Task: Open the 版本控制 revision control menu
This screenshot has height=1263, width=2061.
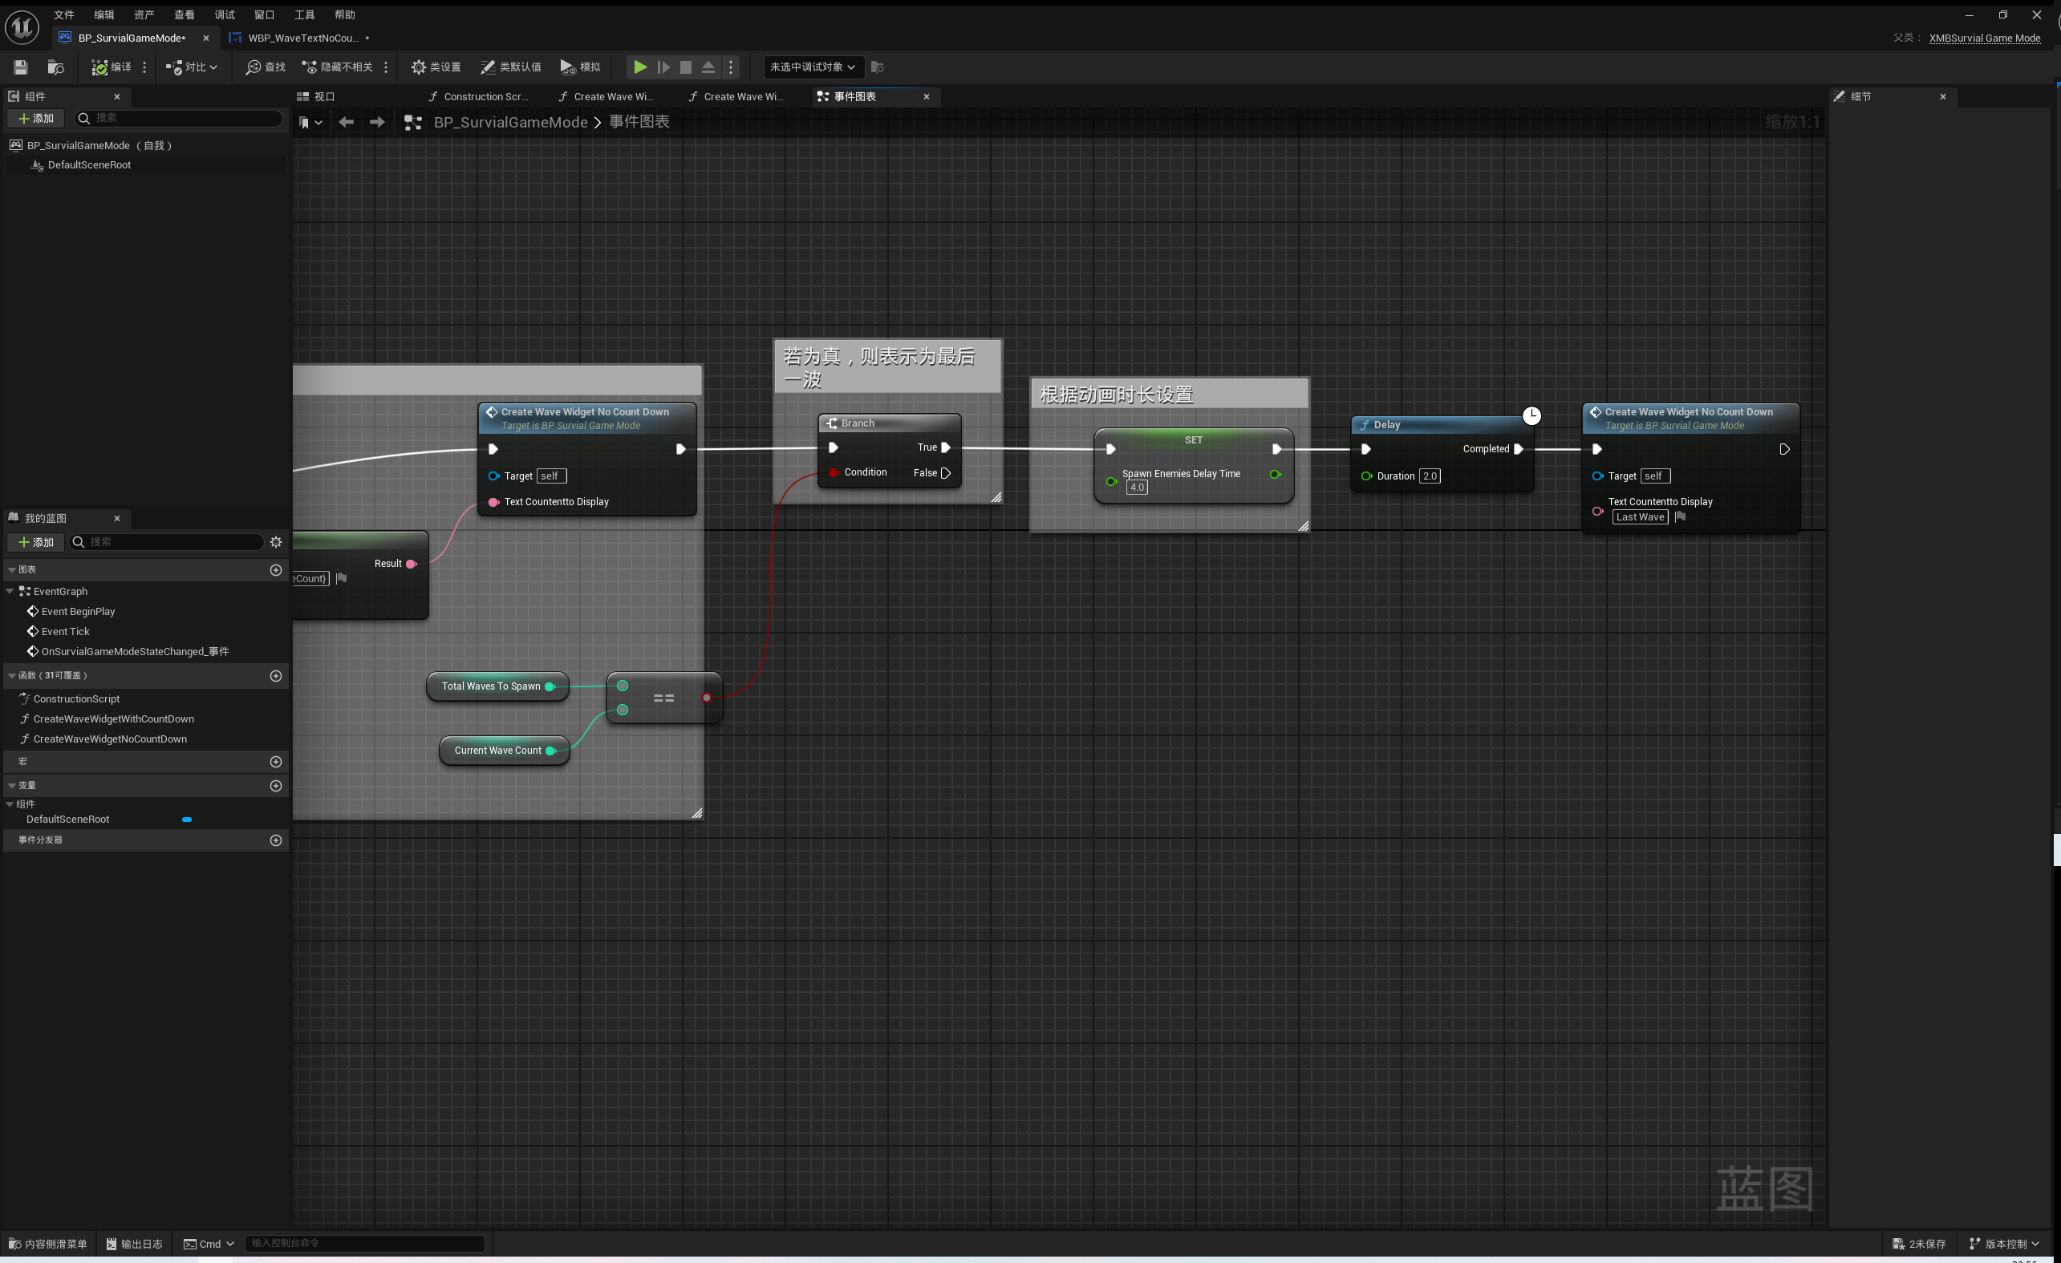Action: [2004, 1243]
